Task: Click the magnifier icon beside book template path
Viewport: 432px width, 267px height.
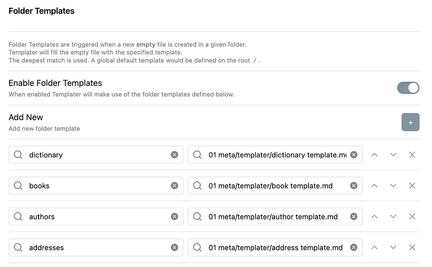Action: [197, 185]
